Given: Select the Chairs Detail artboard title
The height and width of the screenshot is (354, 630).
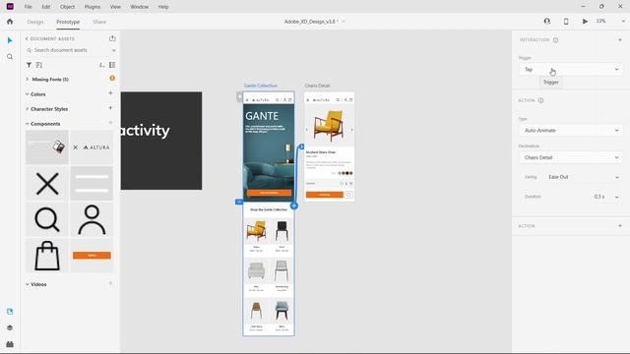Looking at the screenshot, I should pos(317,86).
